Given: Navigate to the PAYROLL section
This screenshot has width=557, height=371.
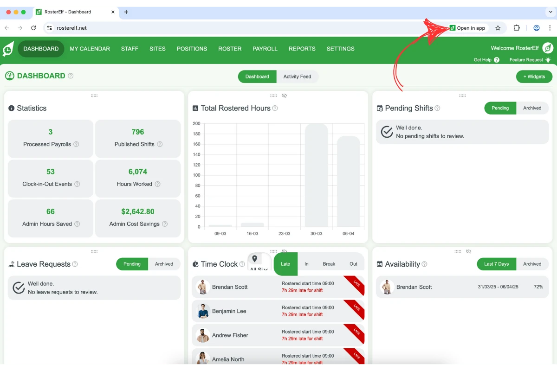Looking at the screenshot, I should (x=265, y=49).
